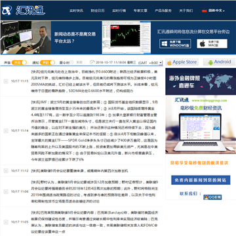
Task: Toggle the 声音 sound switch
Action: tap(19, 62)
